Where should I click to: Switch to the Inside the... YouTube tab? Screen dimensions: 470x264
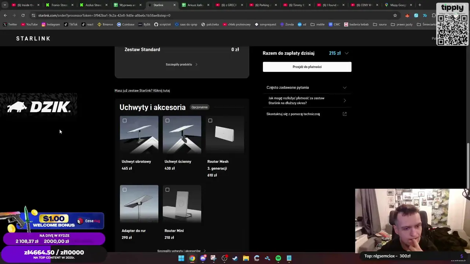click(x=26, y=5)
